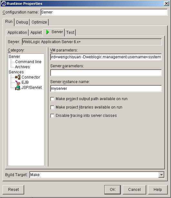Select Connector in Category tree

(x=31, y=77)
